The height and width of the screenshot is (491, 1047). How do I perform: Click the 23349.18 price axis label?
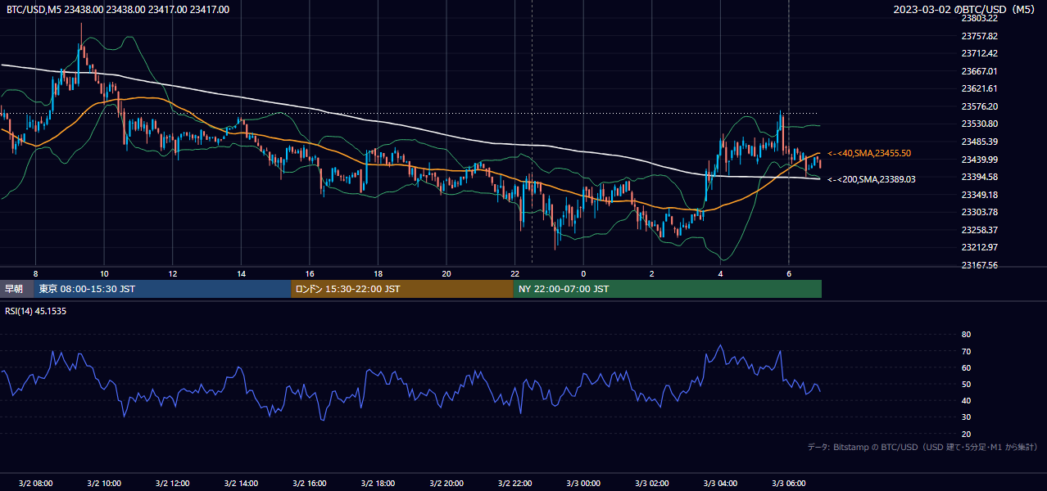coord(979,195)
